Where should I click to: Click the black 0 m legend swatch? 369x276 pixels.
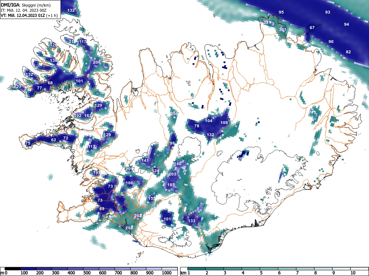(x=13, y=269)
